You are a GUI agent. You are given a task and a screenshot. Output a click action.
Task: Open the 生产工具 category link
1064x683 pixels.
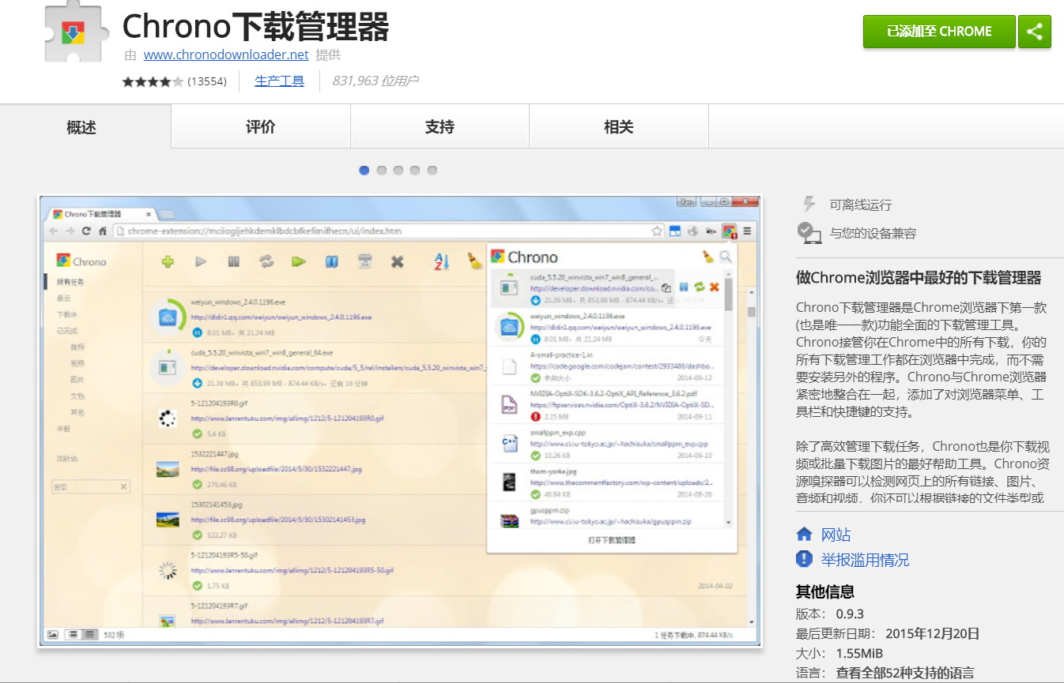click(279, 81)
